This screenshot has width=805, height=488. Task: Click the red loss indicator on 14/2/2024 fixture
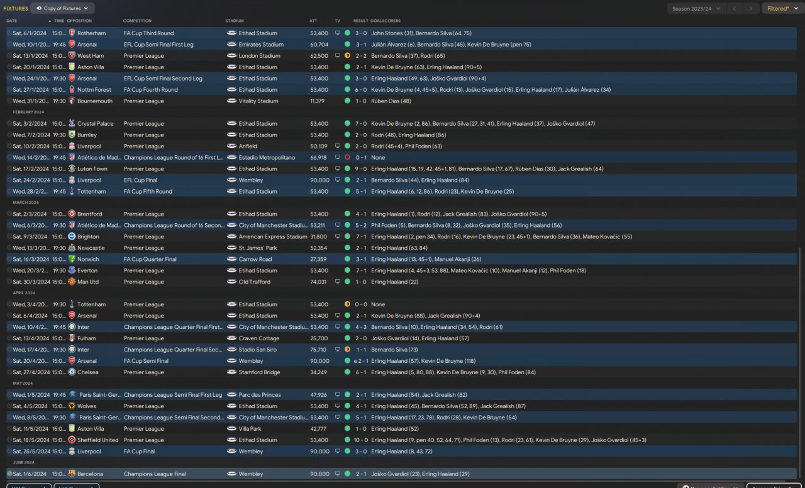(347, 158)
